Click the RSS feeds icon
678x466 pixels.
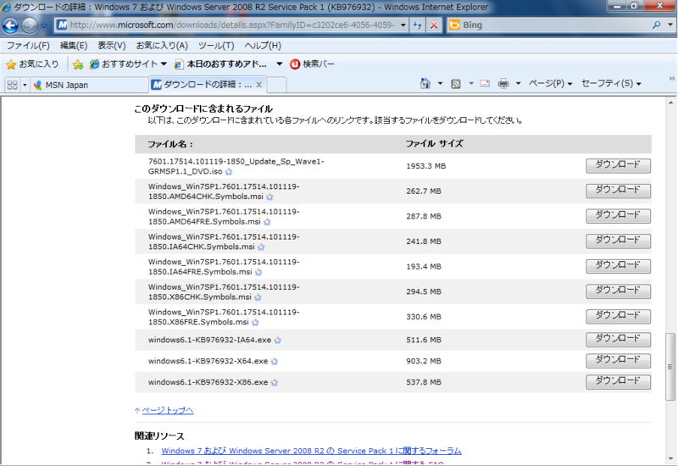[456, 84]
